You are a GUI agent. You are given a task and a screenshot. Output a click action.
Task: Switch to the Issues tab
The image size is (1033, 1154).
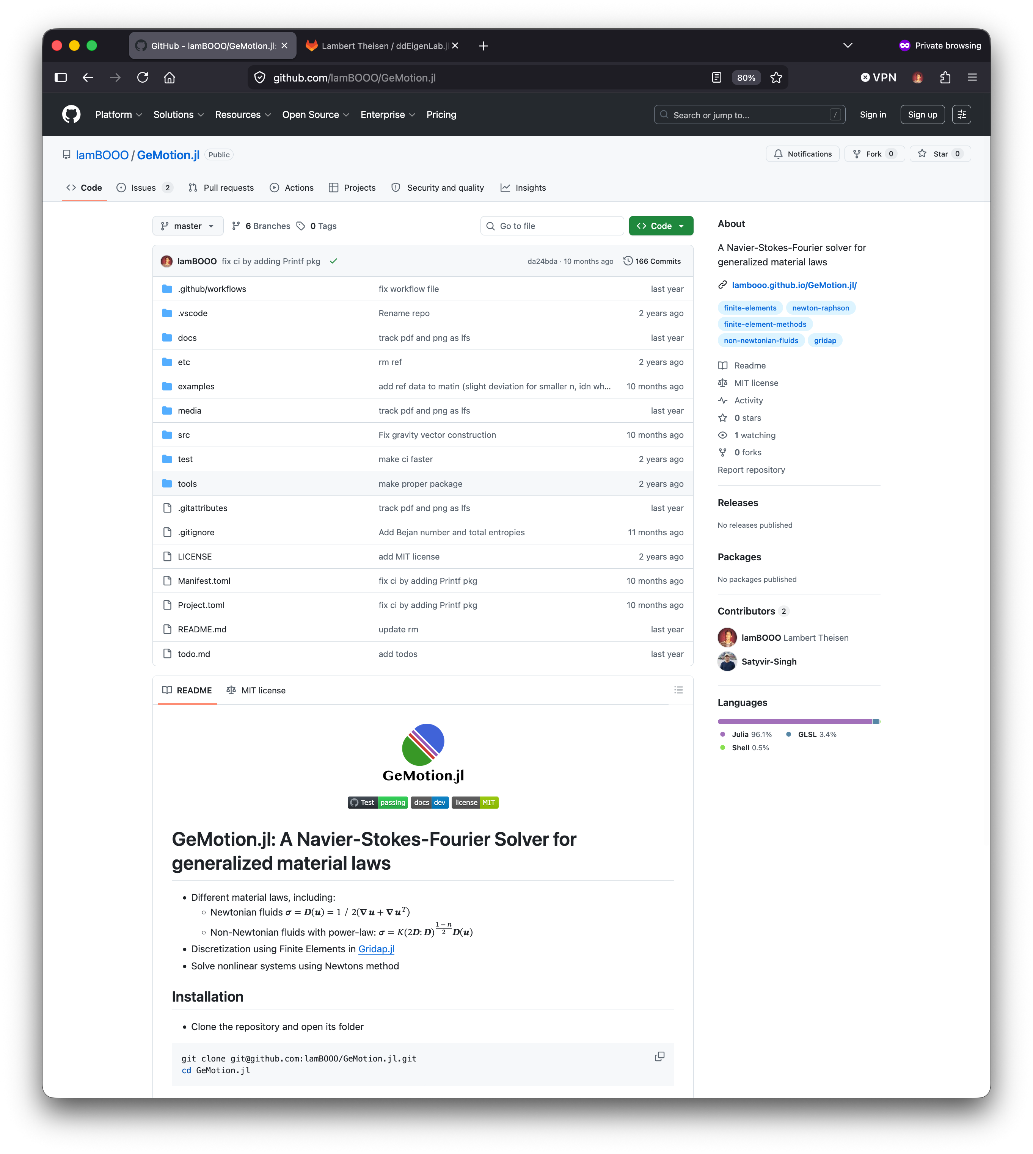click(x=144, y=188)
